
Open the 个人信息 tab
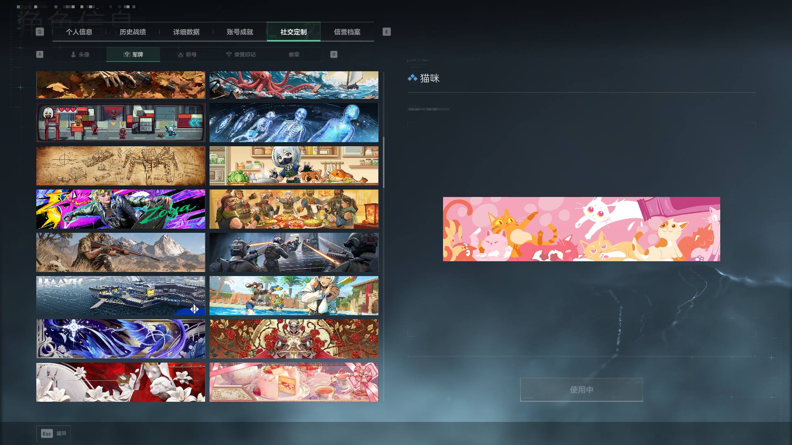(x=79, y=32)
